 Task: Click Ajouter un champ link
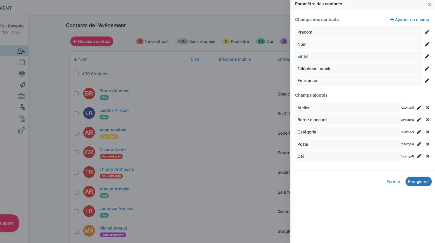click(409, 20)
